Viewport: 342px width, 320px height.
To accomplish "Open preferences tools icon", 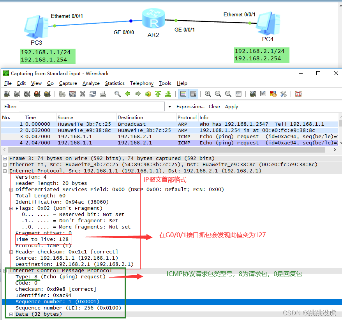I will coord(283,94).
